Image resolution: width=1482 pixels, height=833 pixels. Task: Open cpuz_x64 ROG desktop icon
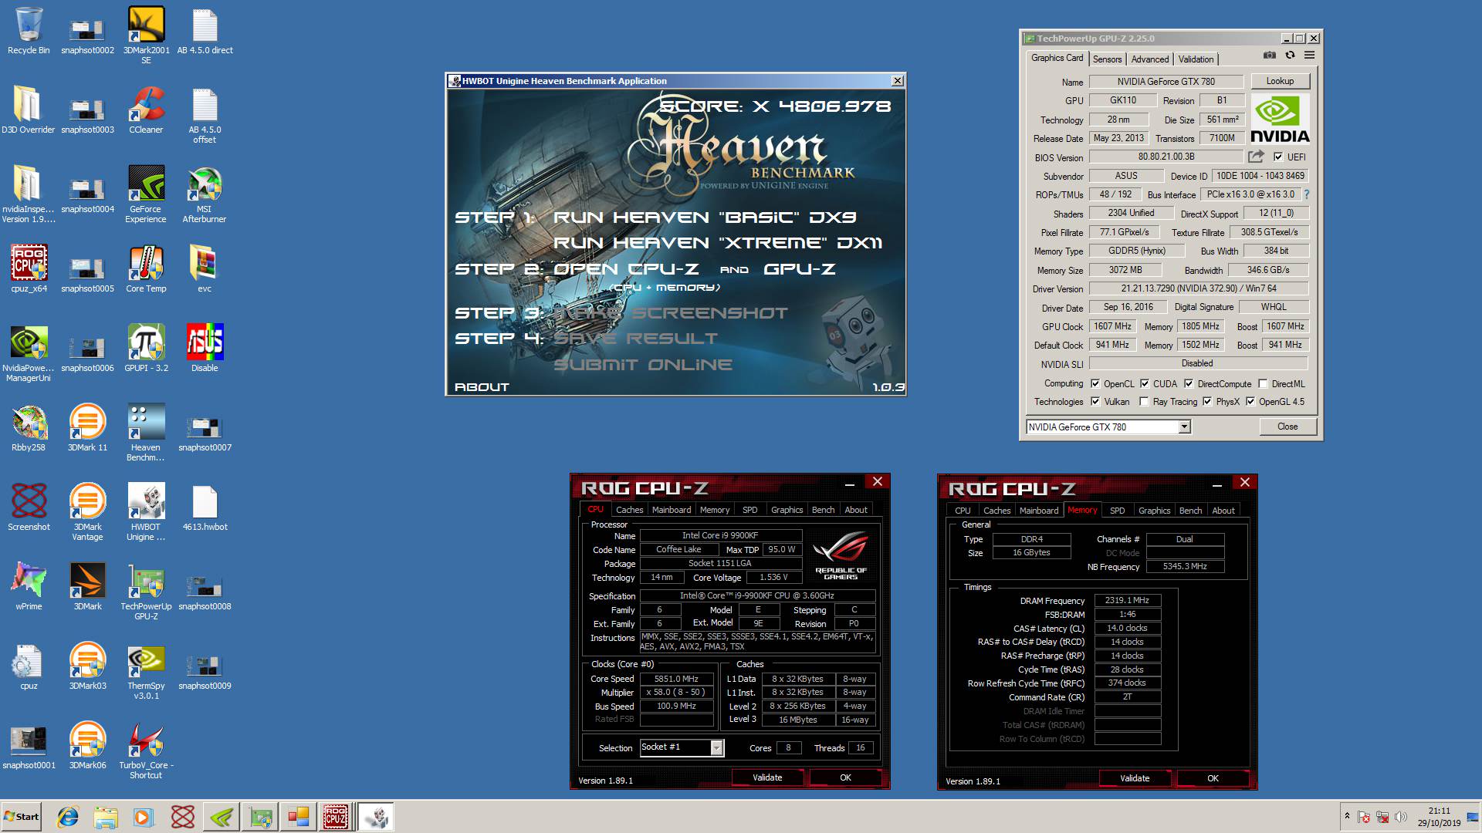(x=29, y=269)
